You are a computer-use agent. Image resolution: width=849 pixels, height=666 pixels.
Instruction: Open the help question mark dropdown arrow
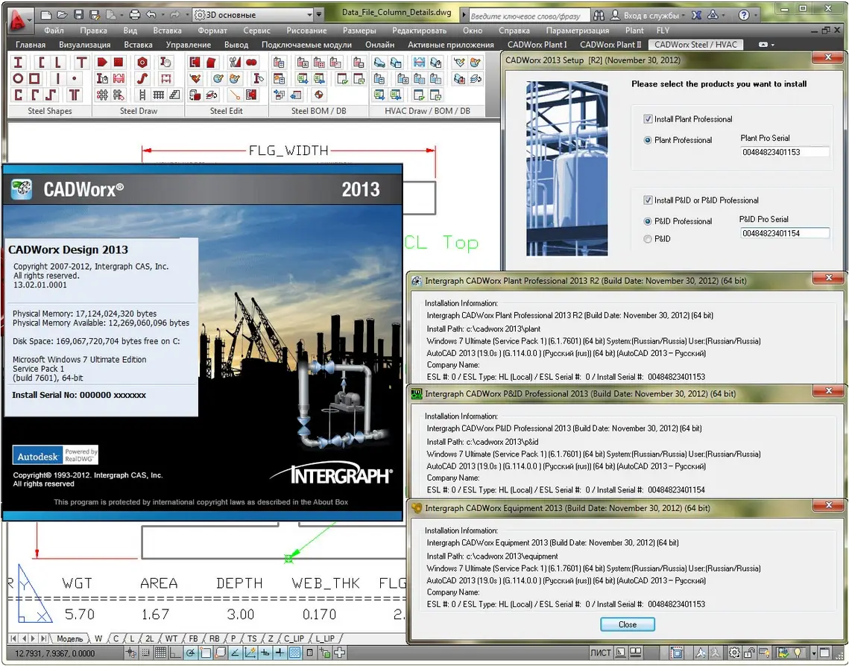point(756,15)
